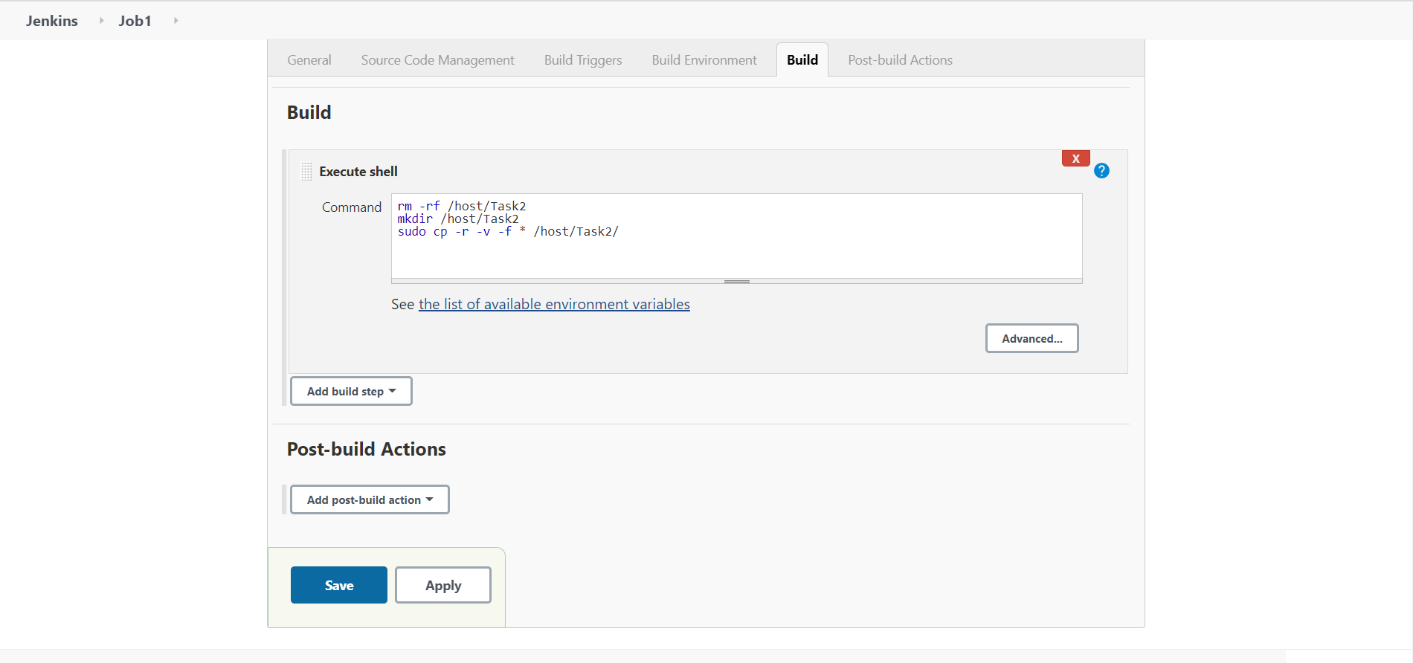1413x663 pixels.
Task: Click inside the Command text area
Action: [736, 253]
